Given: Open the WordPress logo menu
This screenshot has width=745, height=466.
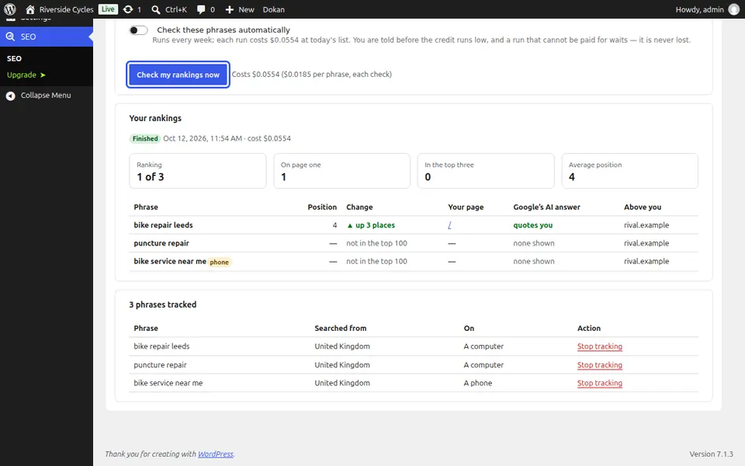Looking at the screenshot, I should pos(9,9).
